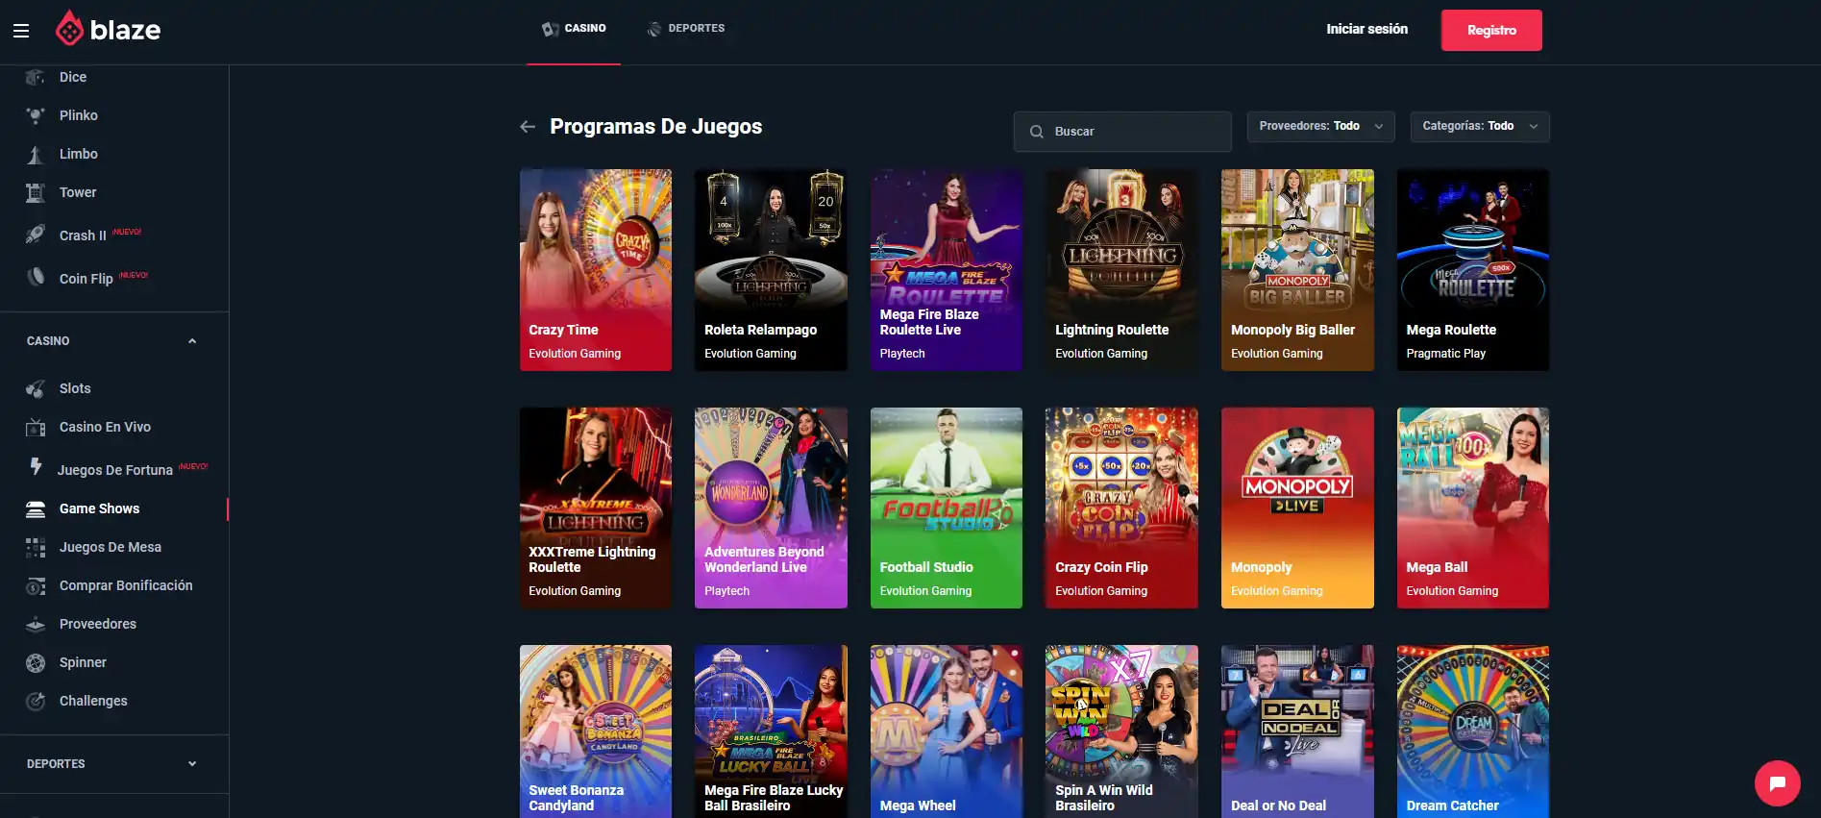The height and width of the screenshot is (818, 1821).
Task: Launch Mega Fire Blaze Lucky Ball Brasileiro
Action: coord(771,731)
